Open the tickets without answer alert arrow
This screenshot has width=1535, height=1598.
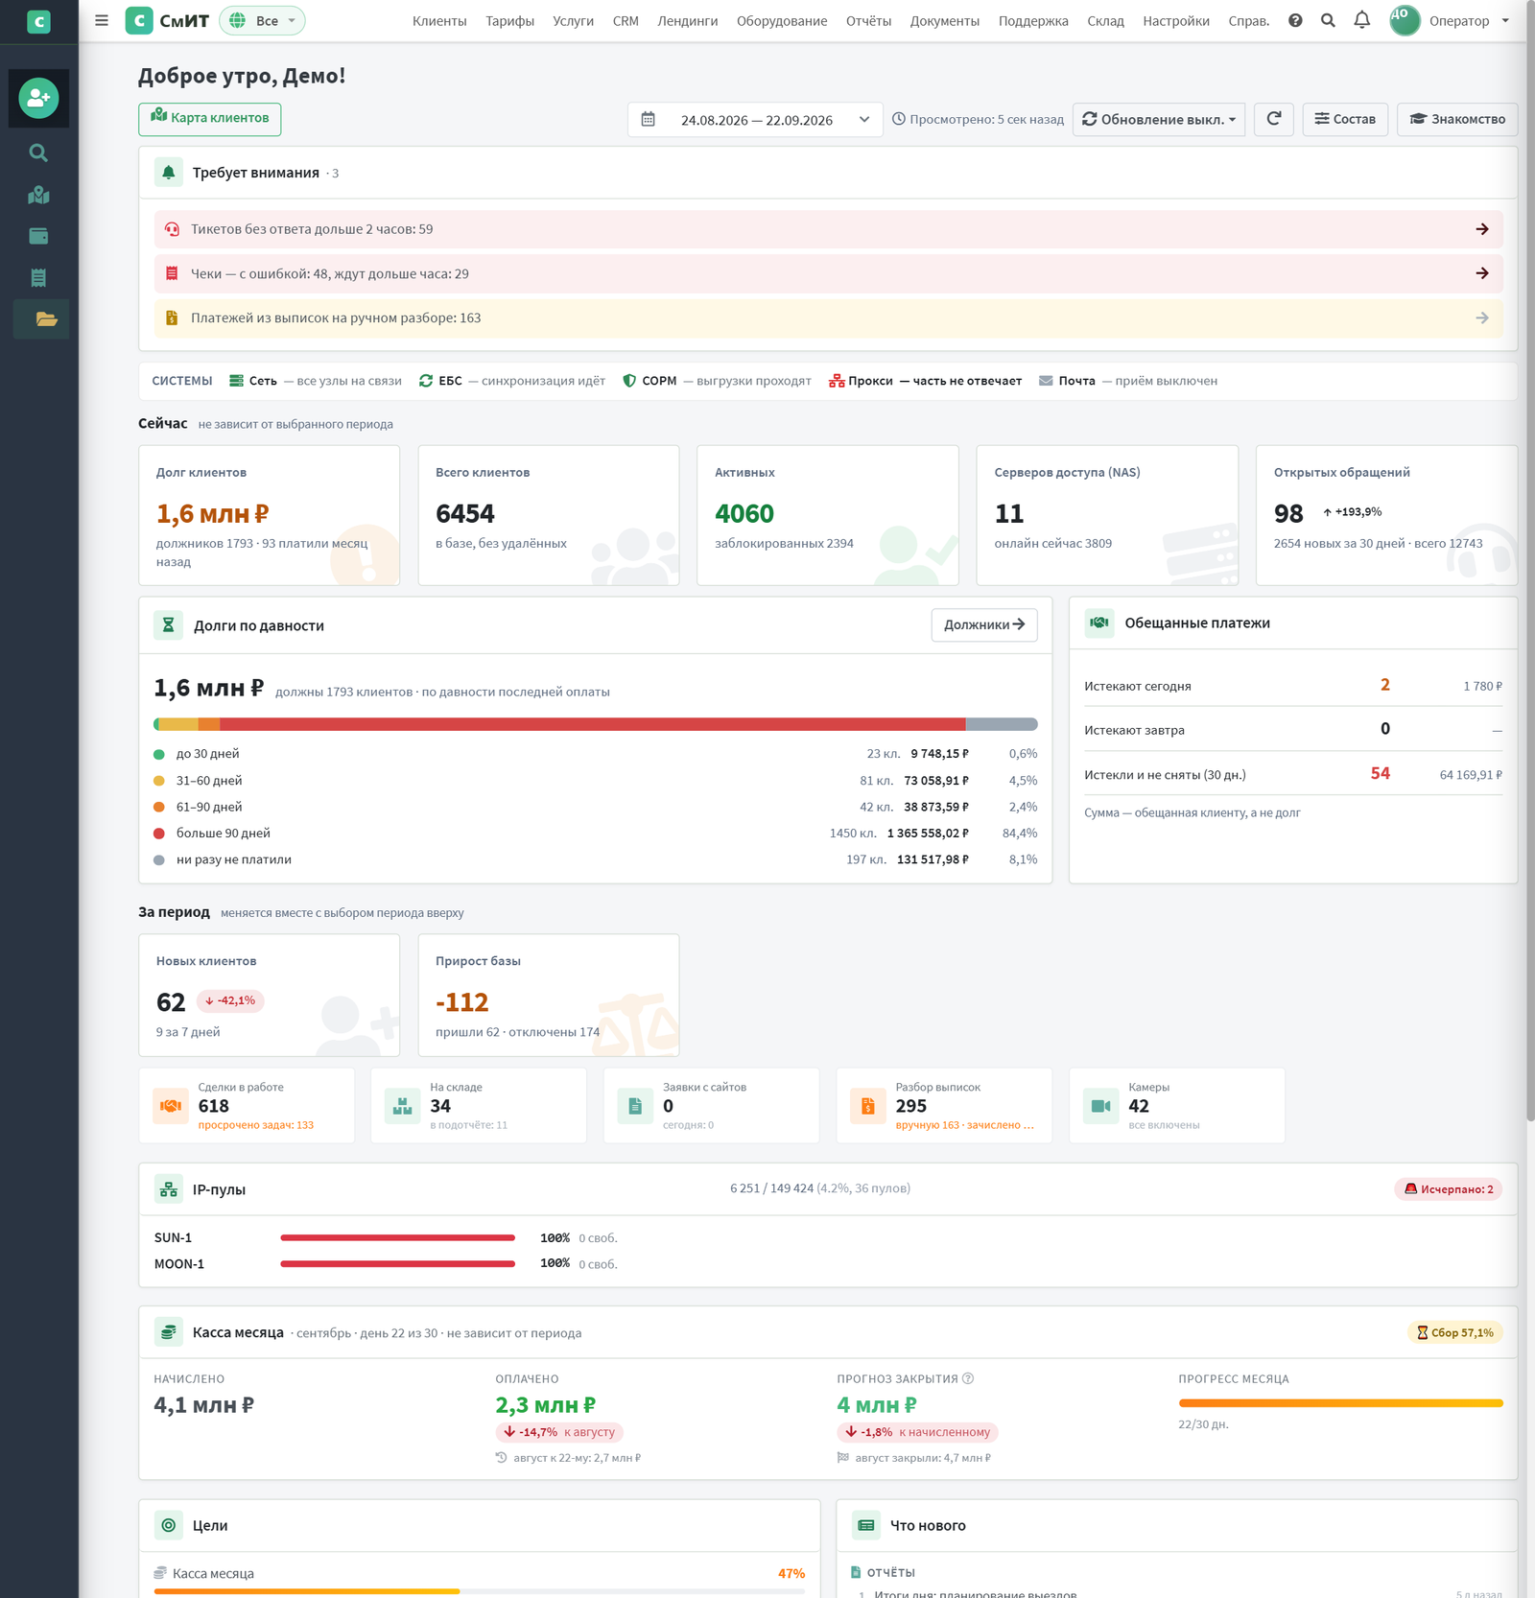point(1482,229)
